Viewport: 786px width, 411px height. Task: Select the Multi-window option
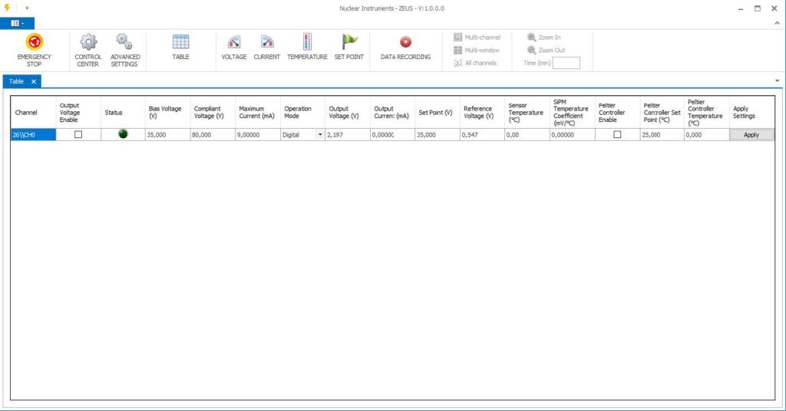coord(476,50)
